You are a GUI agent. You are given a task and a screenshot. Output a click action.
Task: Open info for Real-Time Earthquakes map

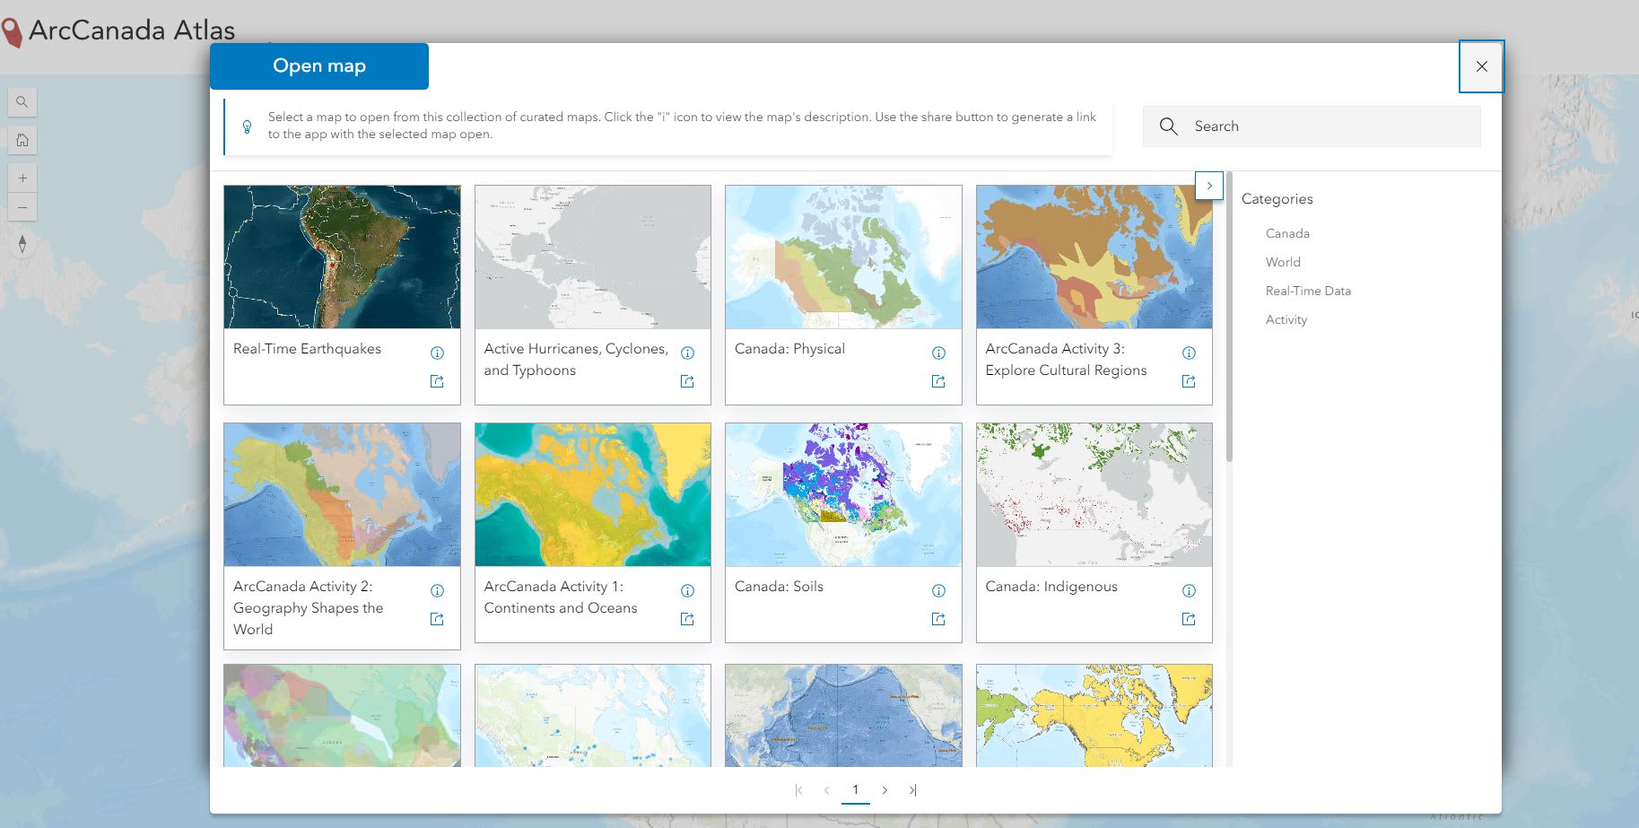(437, 353)
